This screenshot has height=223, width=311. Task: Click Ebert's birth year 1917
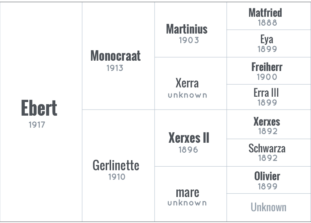37,125
